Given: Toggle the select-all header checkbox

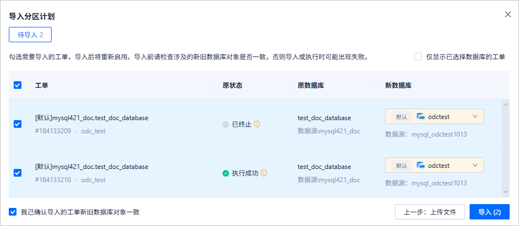Looking at the screenshot, I should (x=18, y=85).
